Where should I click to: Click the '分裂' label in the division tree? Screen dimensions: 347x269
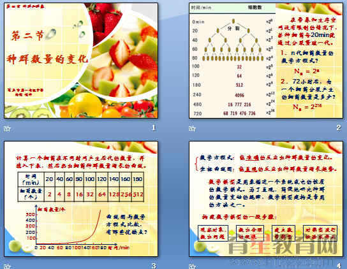(x=233, y=29)
